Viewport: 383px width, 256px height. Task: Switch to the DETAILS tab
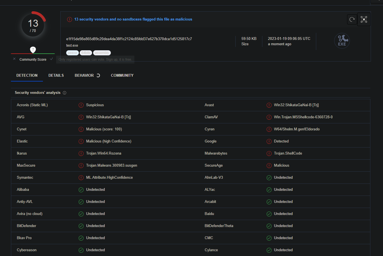(56, 75)
